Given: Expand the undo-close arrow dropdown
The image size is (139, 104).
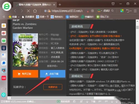Looking at the screenshot, I should point(131,11).
